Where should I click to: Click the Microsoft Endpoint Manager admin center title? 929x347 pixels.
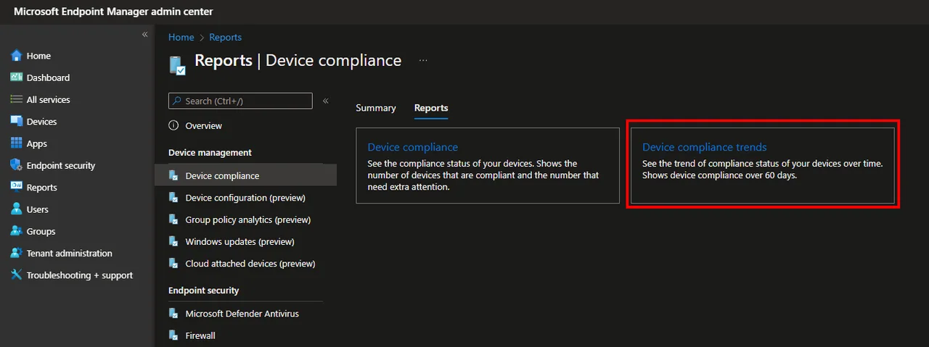click(x=113, y=12)
